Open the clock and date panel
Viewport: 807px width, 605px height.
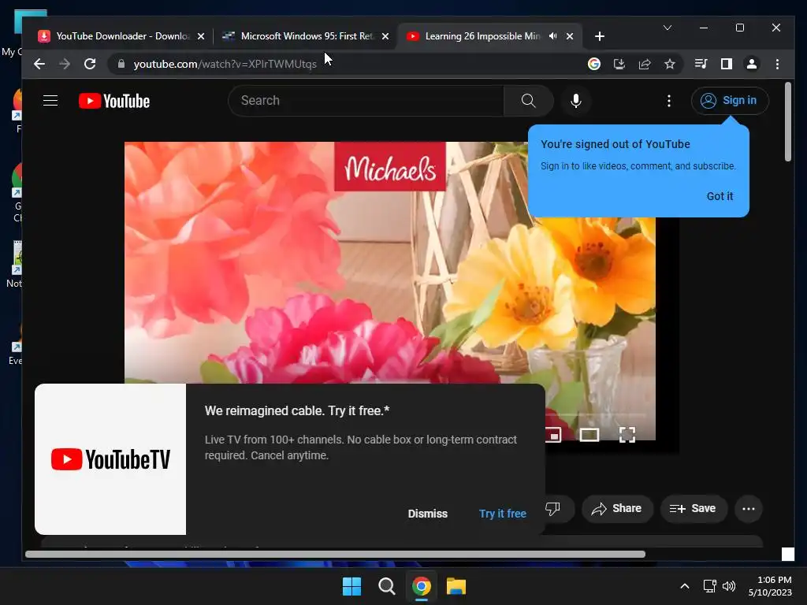[x=770, y=586]
